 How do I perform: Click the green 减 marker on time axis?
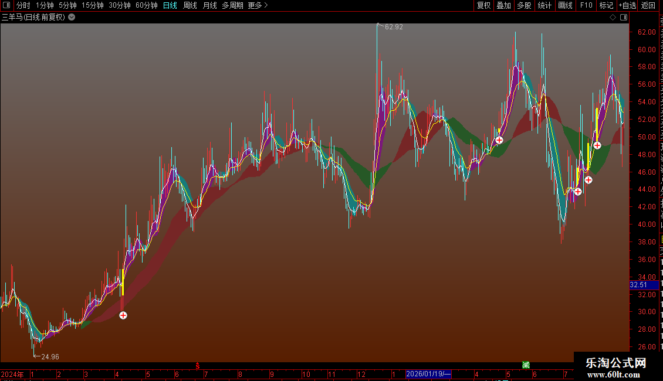click(x=526, y=365)
